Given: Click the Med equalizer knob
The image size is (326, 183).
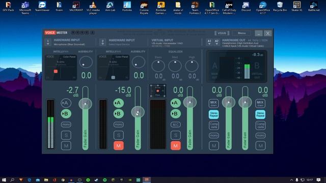Looking at the screenshot, I should 175,66.
